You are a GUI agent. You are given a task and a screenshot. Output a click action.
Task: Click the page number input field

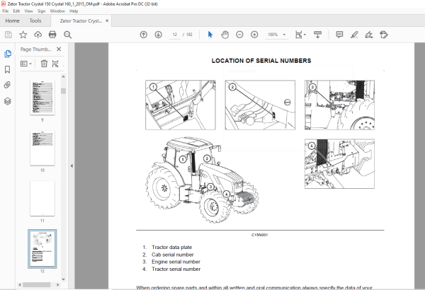(175, 35)
